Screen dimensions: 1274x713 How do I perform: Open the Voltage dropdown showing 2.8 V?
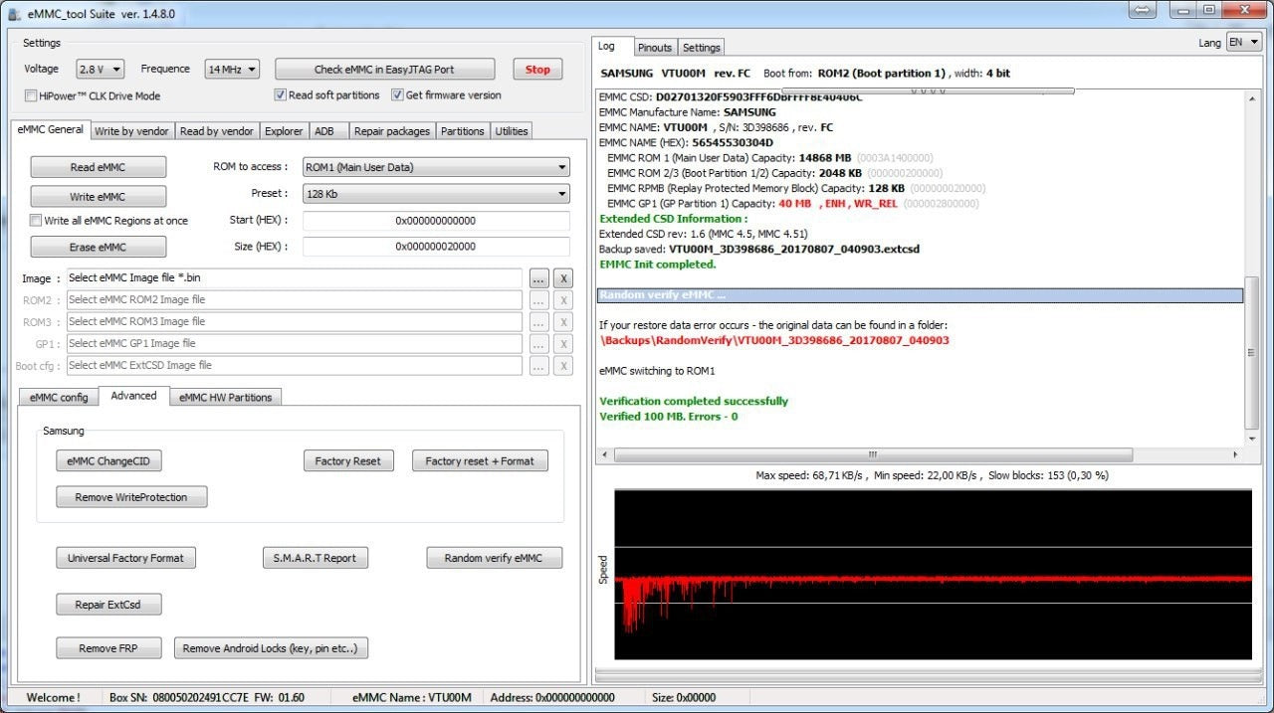tap(100, 70)
